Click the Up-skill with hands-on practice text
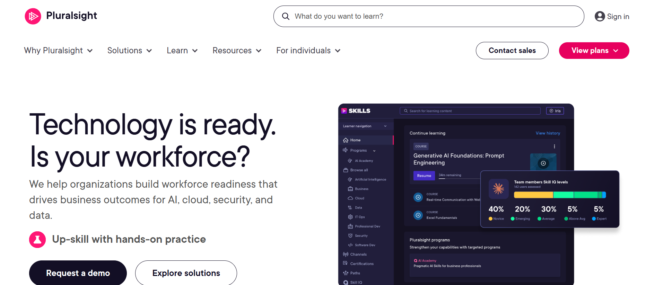 [129, 239]
